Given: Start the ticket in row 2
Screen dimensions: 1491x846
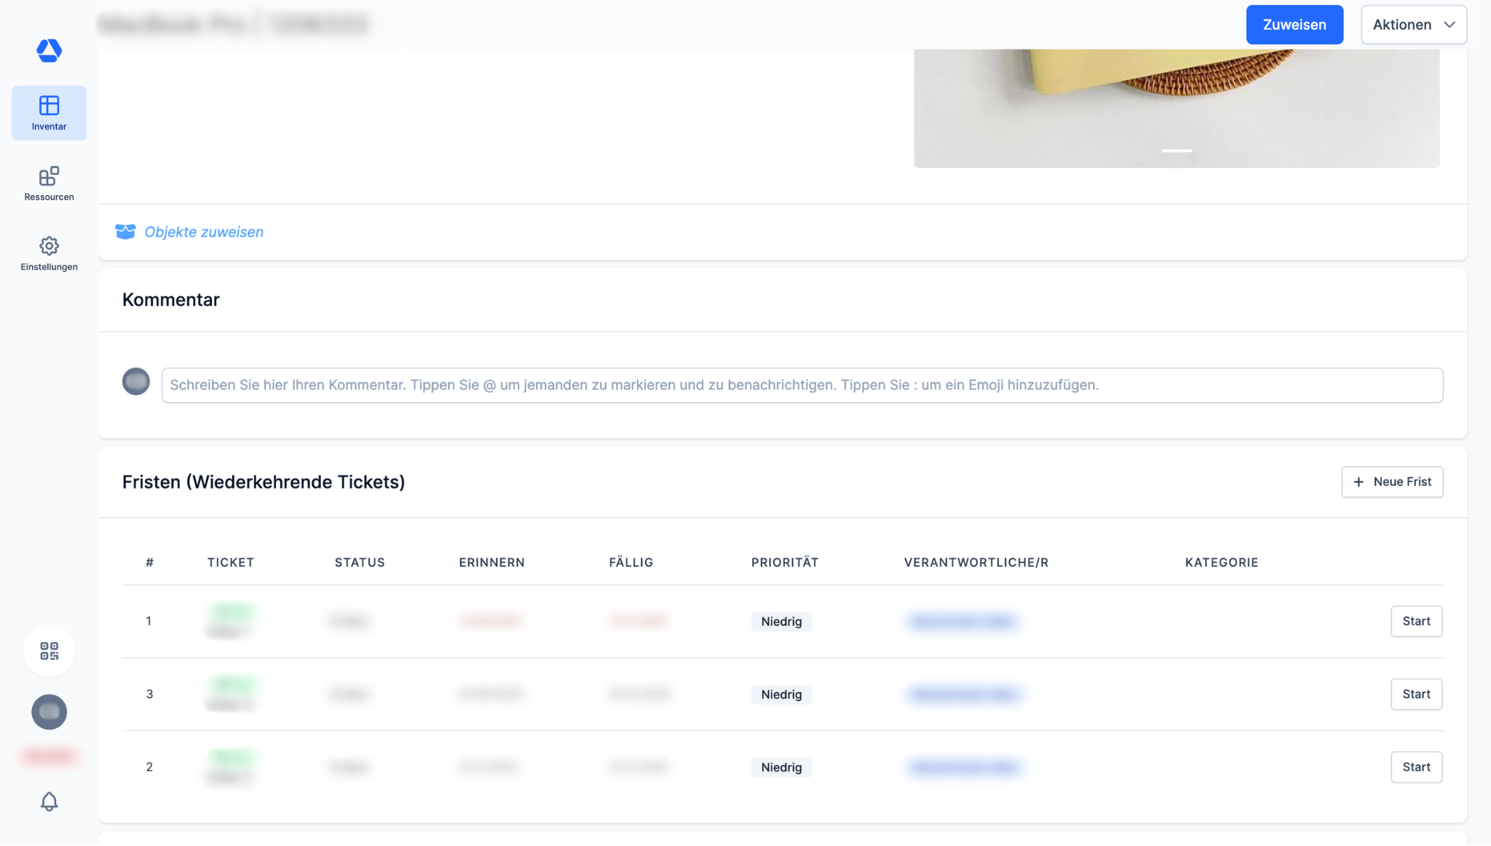Looking at the screenshot, I should click(x=1415, y=767).
